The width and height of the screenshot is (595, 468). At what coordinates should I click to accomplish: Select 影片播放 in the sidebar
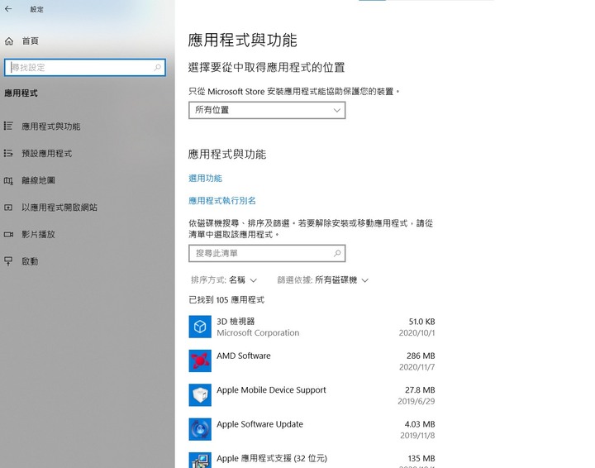pyautogui.click(x=38, y=234)
